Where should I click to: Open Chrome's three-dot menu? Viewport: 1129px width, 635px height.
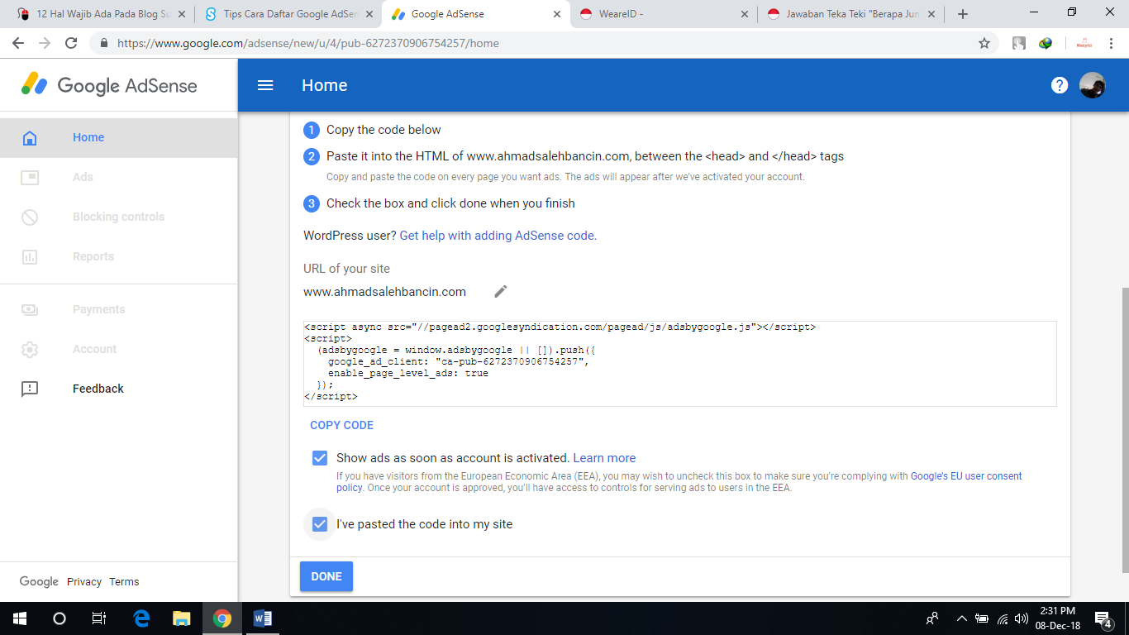[1111, 43]
